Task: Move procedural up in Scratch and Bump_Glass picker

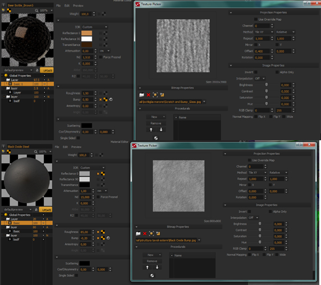Action: (x=151, y=130)
